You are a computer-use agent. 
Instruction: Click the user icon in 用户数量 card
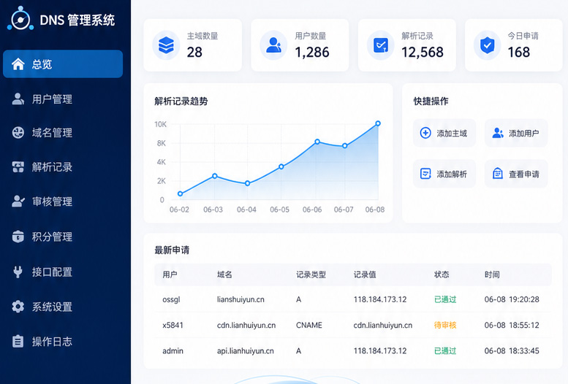pos(273,45)
